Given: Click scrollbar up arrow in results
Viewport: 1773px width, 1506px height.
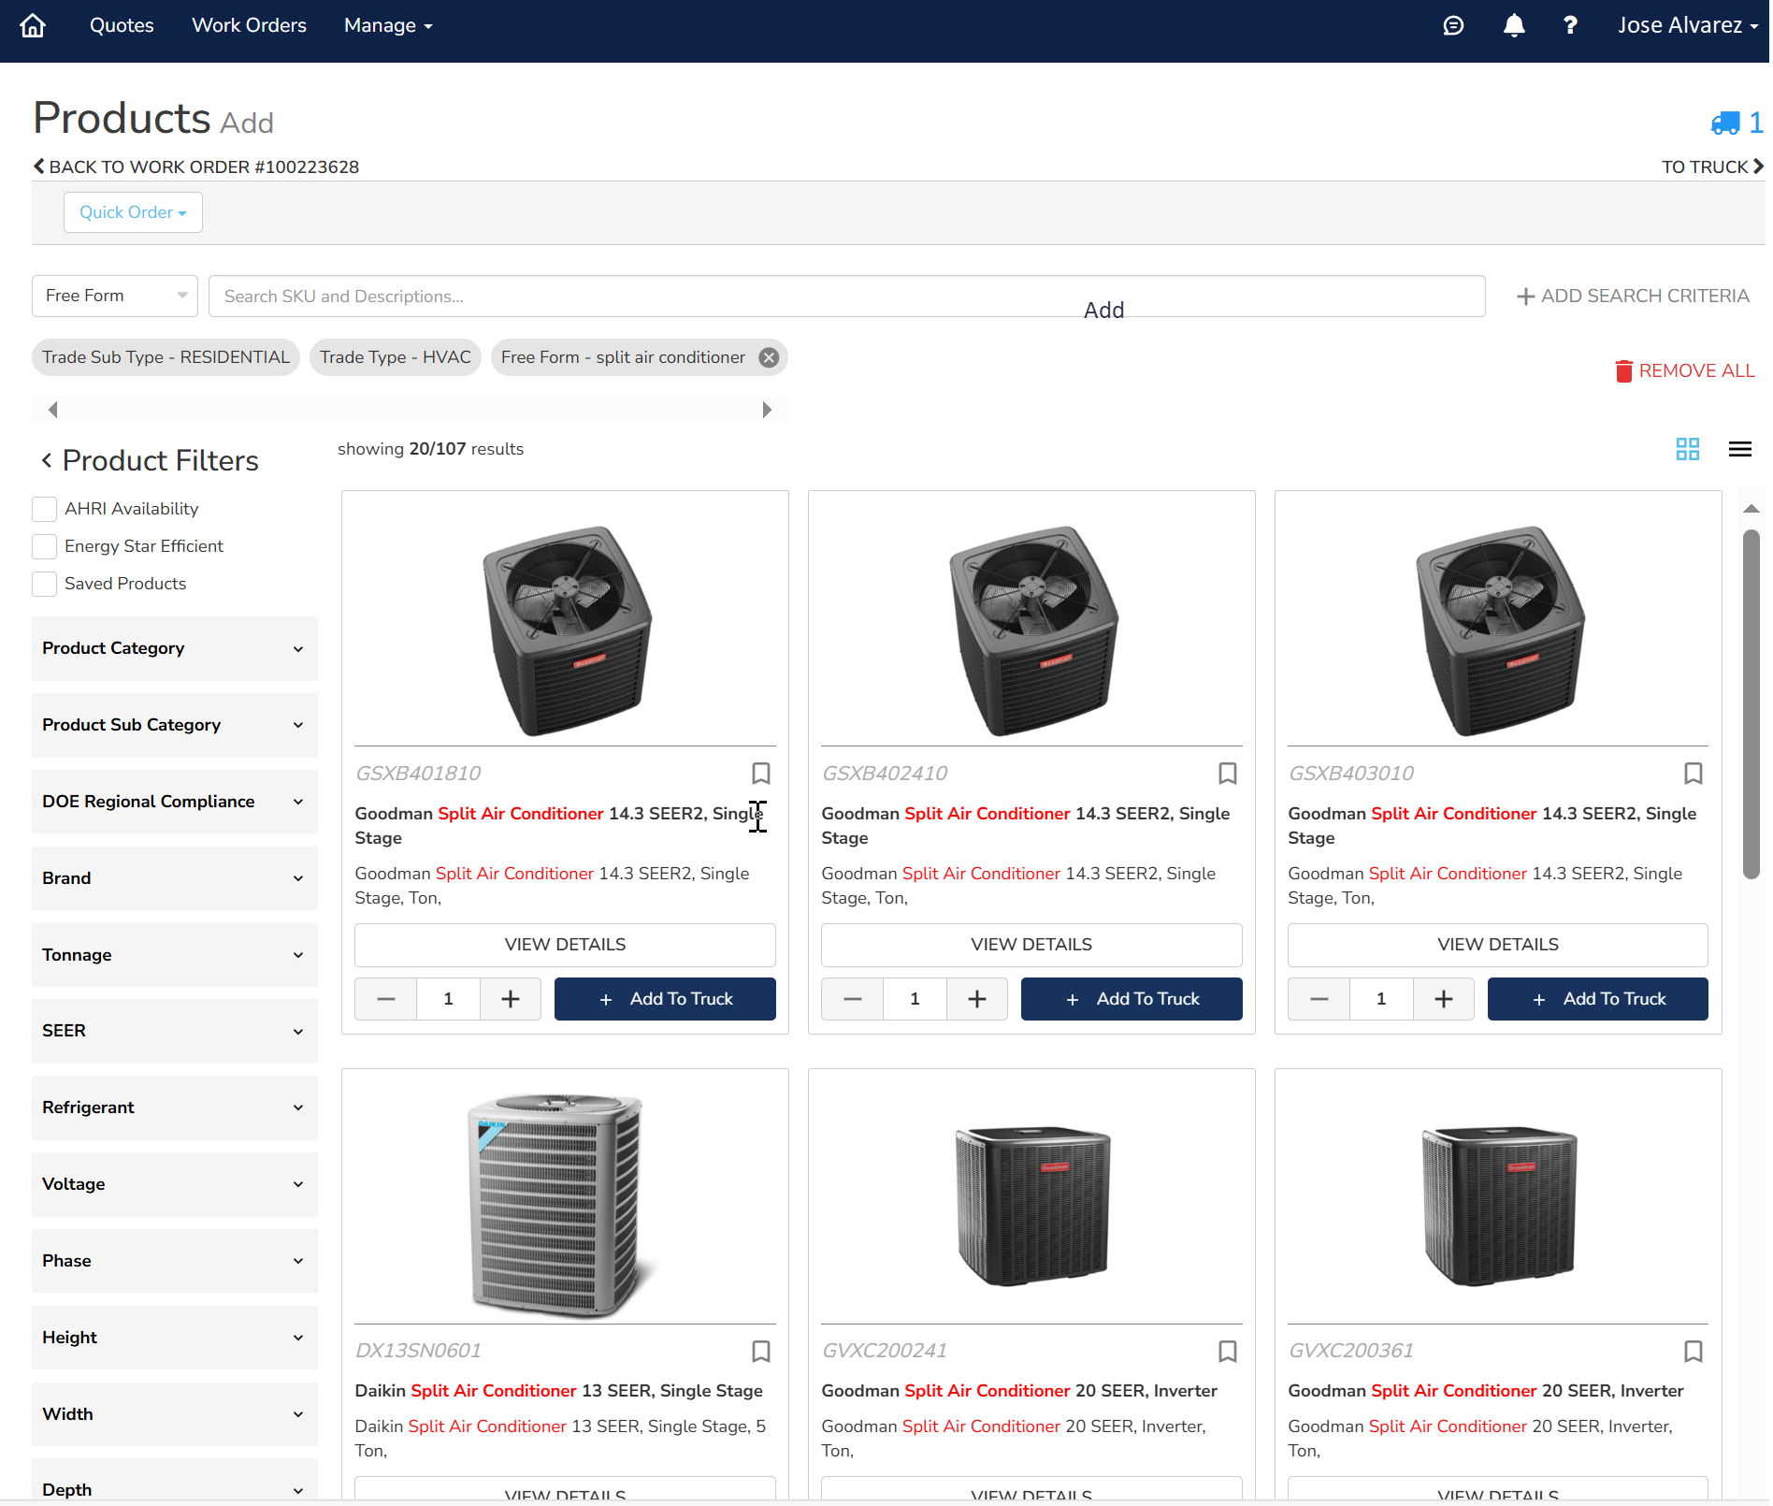Looking at the screenshot, I should pyautogui.click(x=1751, y=509).
